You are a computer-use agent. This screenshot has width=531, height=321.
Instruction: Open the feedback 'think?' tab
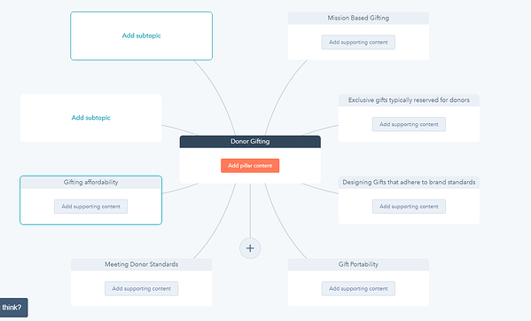tap(12, 308)
